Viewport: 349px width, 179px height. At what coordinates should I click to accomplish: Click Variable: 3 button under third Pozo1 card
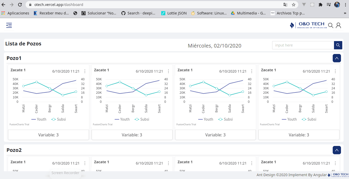tap(216, 135)
